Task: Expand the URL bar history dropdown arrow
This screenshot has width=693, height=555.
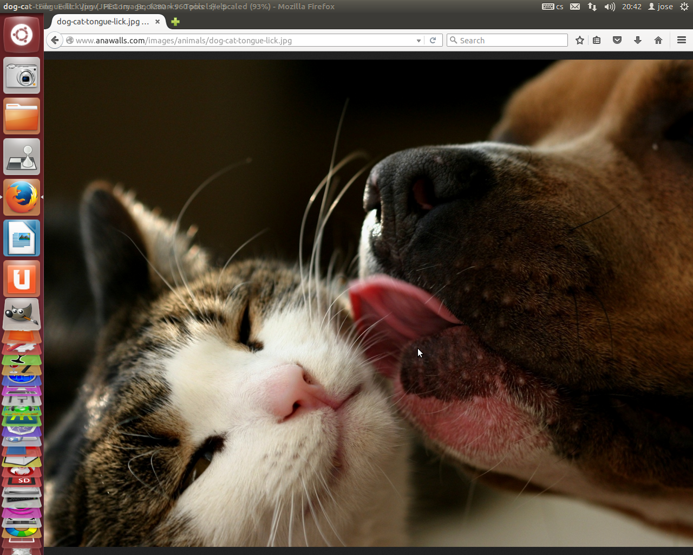Action: pyautogui.click(x=419, y=41)
